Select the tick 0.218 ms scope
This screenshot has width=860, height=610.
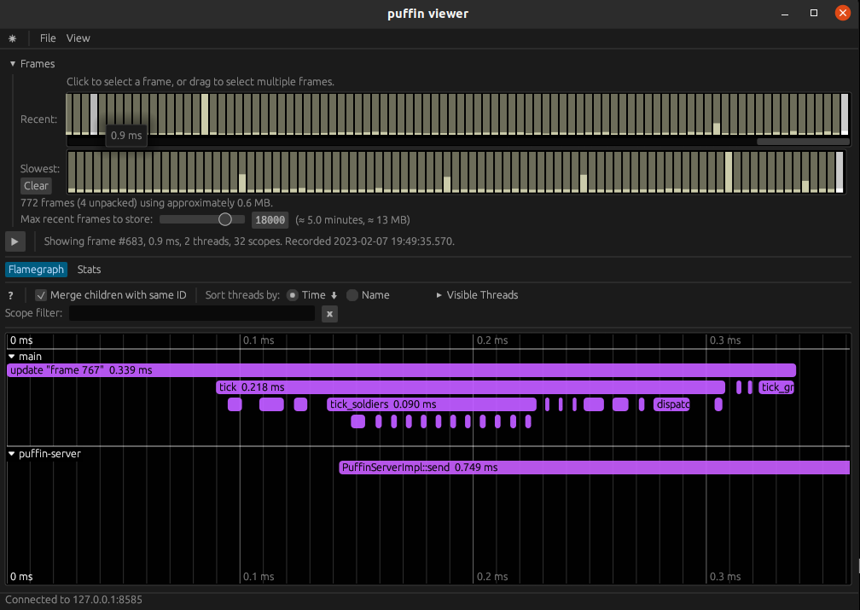tap(471, 387)
